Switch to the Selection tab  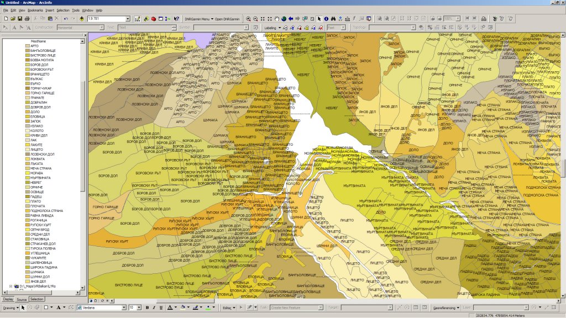(x=36, y=299)
